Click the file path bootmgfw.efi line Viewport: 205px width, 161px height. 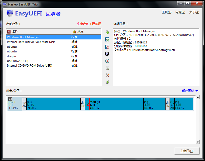point(144,50)
